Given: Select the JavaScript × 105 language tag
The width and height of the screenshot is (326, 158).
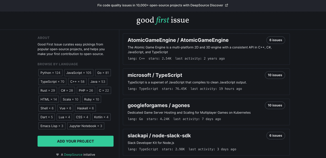Looking at the screenshot, I should [x=79, y=73].
